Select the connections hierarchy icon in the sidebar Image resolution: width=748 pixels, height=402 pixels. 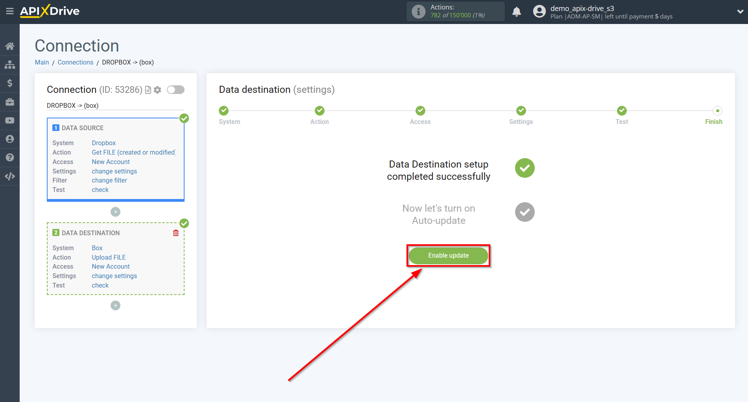[9, 65]
